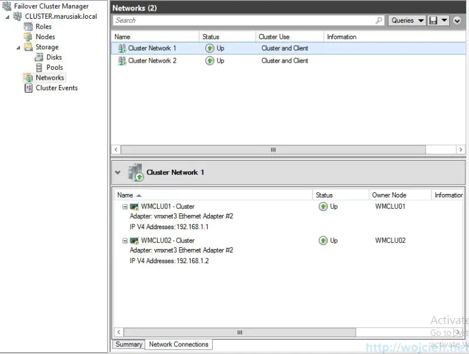Click the save query disk icon

point(433,21)
